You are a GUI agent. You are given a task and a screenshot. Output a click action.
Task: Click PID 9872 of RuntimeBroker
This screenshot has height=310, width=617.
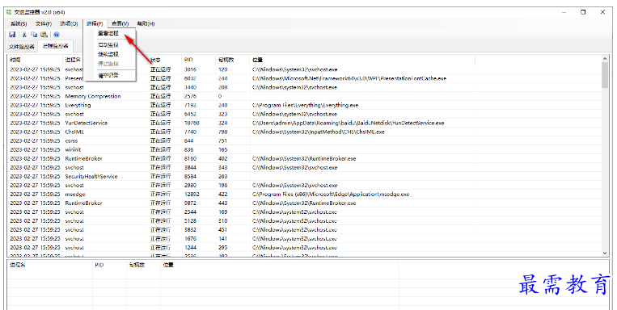click(191, 203)
